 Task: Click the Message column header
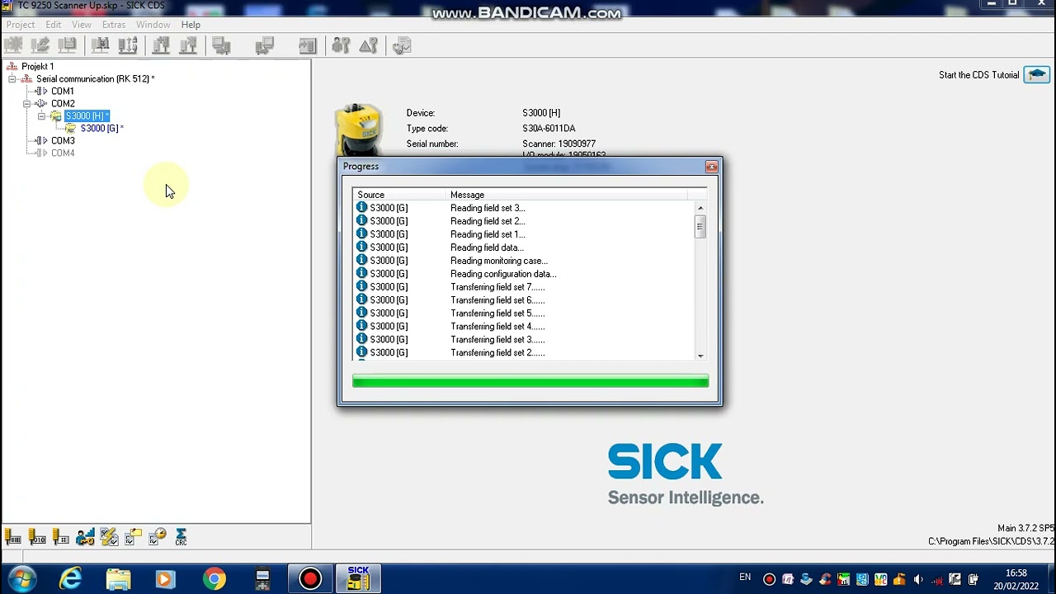(x=565, y=195)
